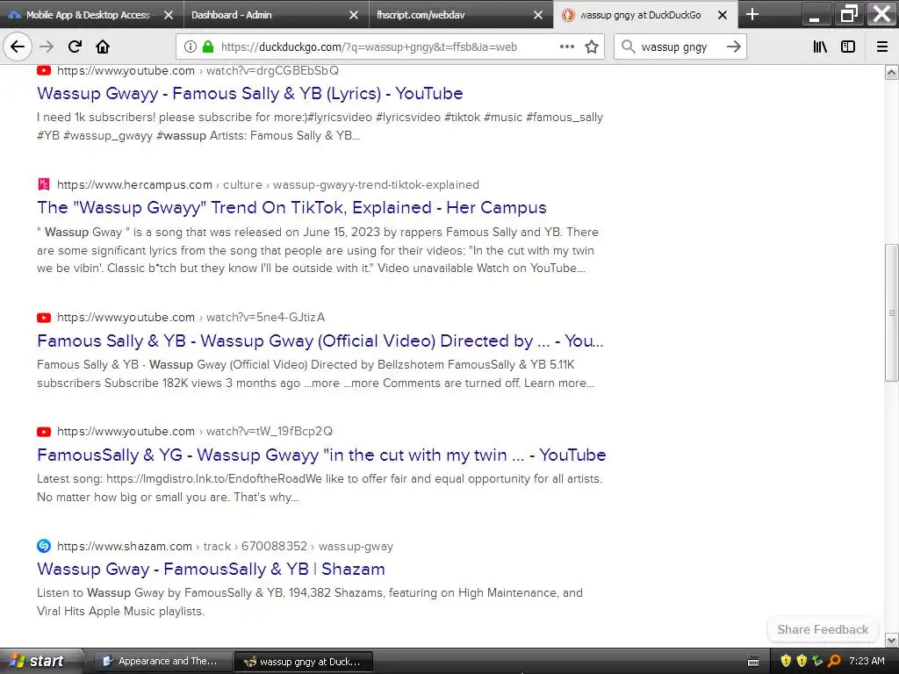Click YouTube favicon beside FamousSally & YG result
The width and height of the screenshot is (899, 674).
[x=44, y=432]
